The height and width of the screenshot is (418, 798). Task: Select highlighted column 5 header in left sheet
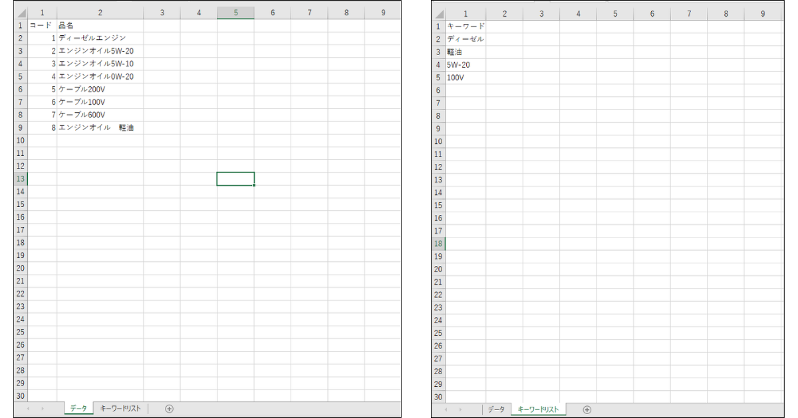pos(235,13)
